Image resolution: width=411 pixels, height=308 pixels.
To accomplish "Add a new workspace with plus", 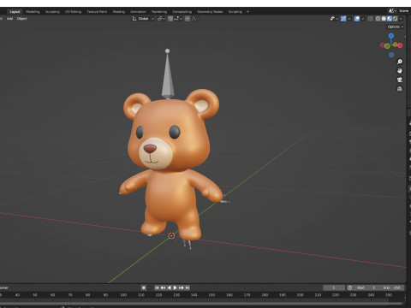I will pyautogui.click(x=247, y=12).
